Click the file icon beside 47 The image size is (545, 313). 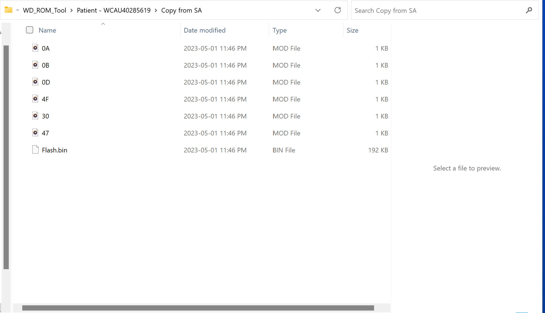pyautogui.click(x=35, y=133)
